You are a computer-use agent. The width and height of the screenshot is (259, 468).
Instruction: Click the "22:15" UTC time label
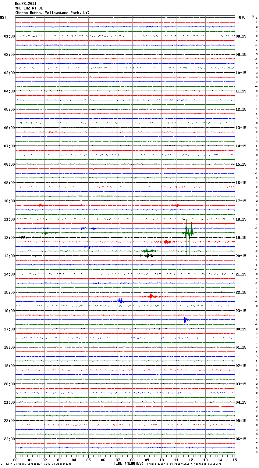tap(241, 293)
